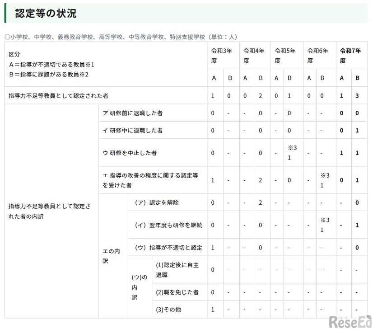The height and width of the screenshot is (329, 373).
Task: Click the B subheader under 令和7年度
Action: tap(358, 78)
